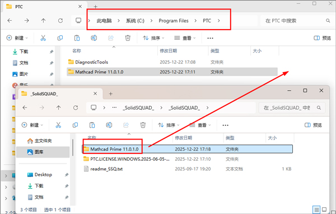Click Back arrow in PTC window
The width and height of the screenshot is (336, 214).
tap(10, 21)
